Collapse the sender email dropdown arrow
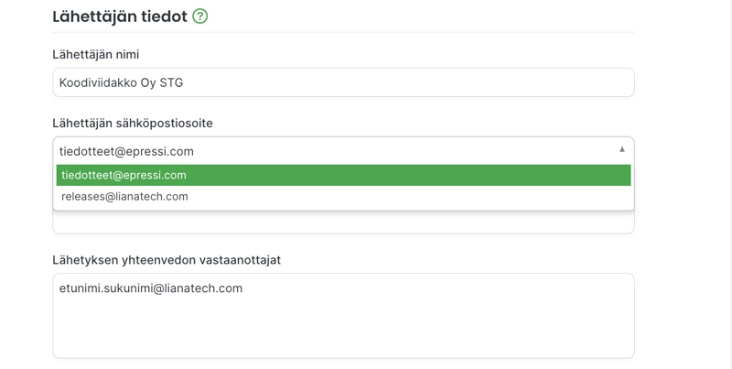732x369 pixels. [x=622, y=149]
